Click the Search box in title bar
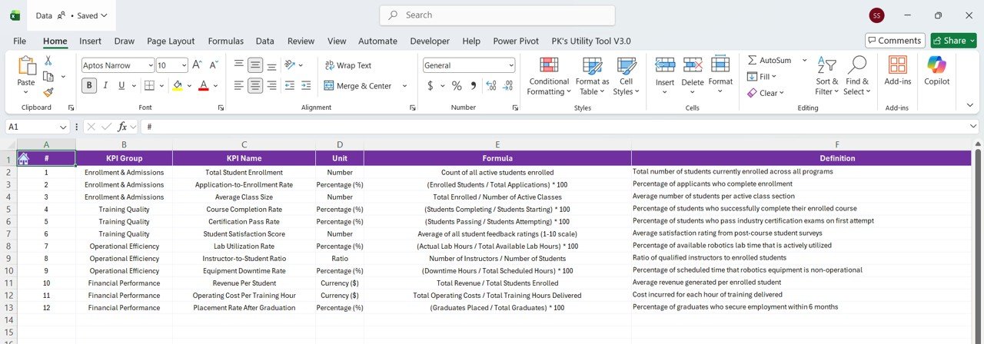 pyautogui.click(x=497, y=15)
